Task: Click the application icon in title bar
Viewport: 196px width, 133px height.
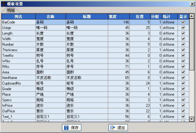Action: click(4, 4)
